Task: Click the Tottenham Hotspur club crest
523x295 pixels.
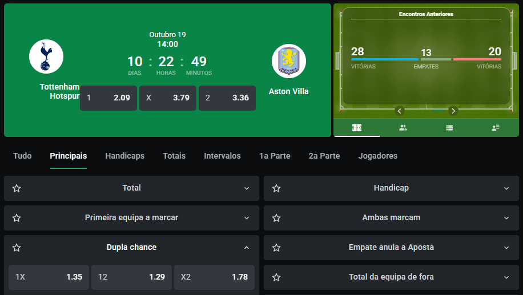Action: (46, 57)
